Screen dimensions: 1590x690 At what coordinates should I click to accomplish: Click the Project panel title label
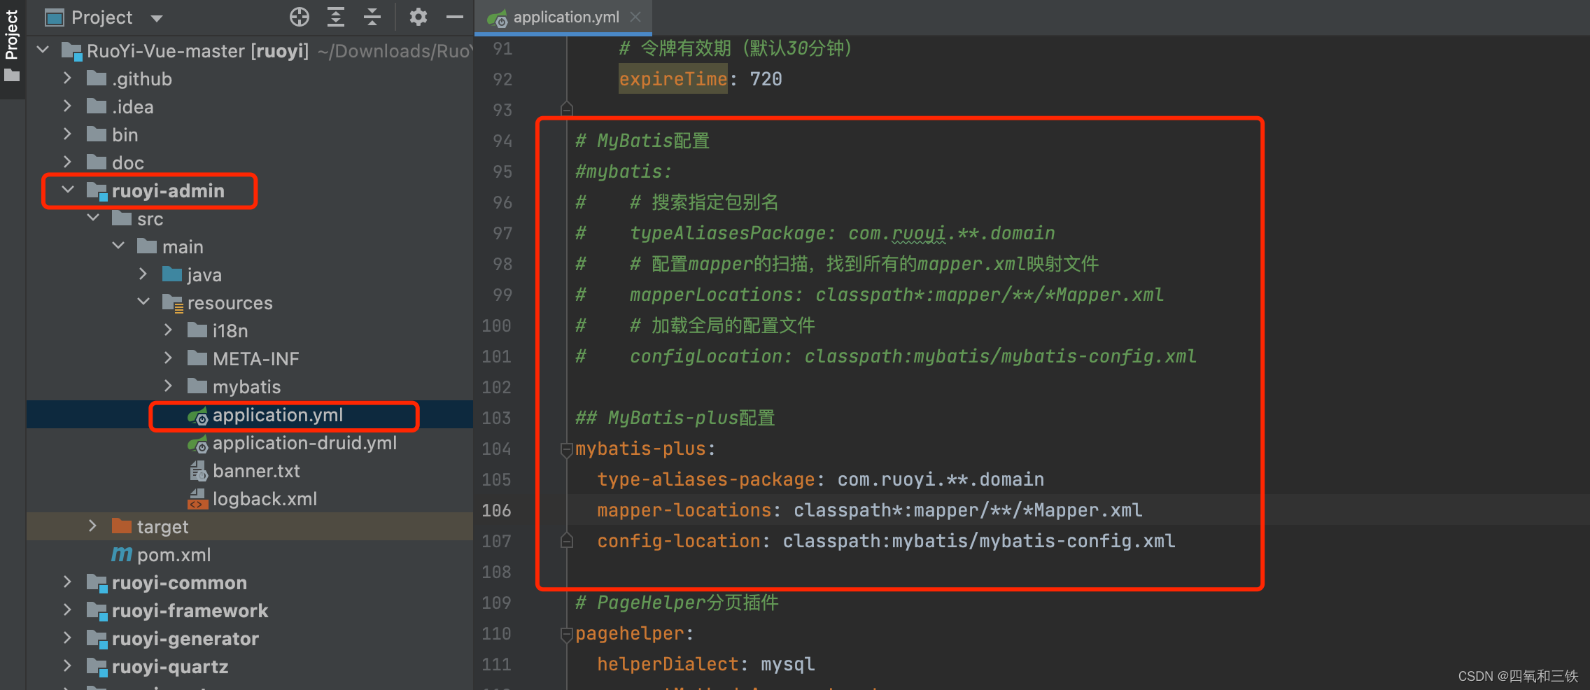tap(101, 17)
